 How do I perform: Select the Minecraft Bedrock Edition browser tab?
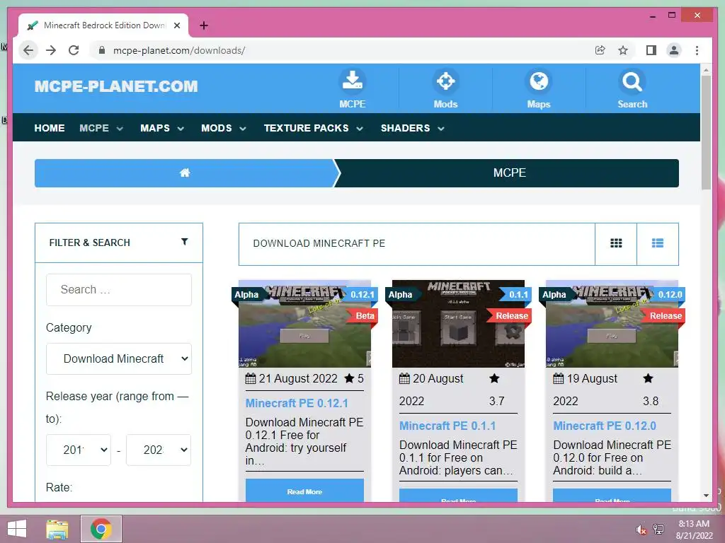click(103, 25)
